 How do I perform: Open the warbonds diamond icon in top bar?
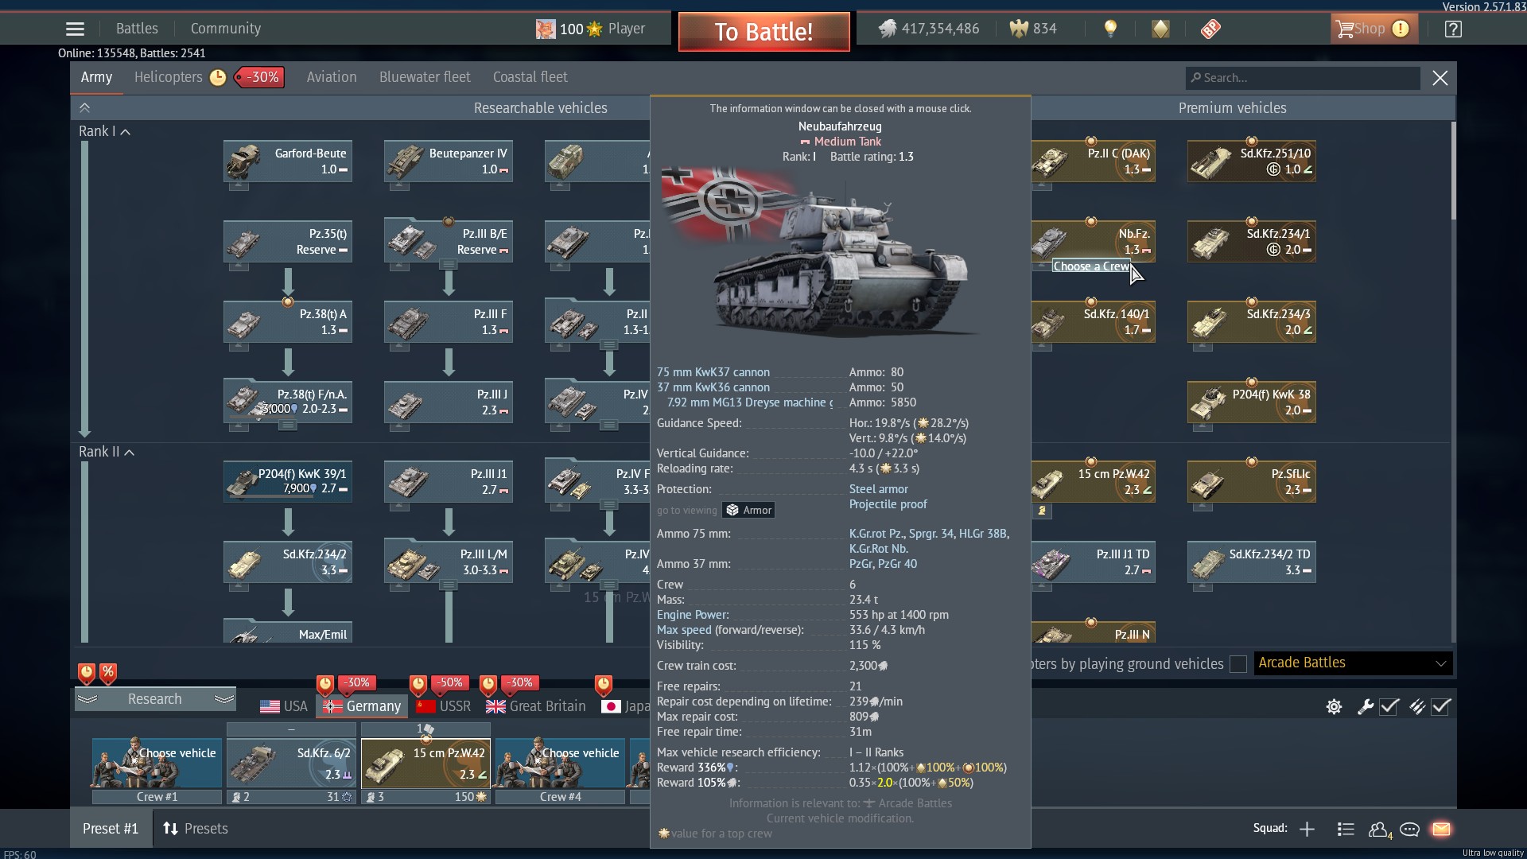tap(1160, 29)
